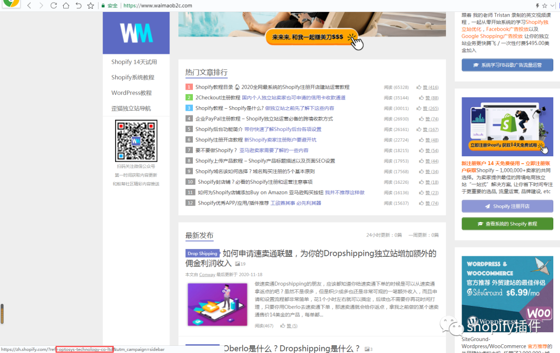Toggle the bookmark star in the address bar

coord(90,6)
